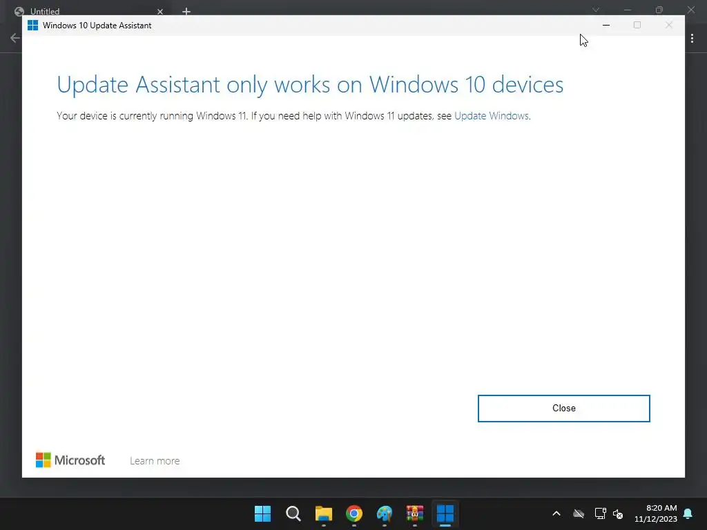Click the muted volume tray icon
Screen dimensions: 707x530
[x=618, y=513]
